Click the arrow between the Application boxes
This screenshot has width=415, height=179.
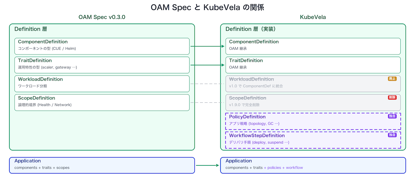[x=207, y=165]
